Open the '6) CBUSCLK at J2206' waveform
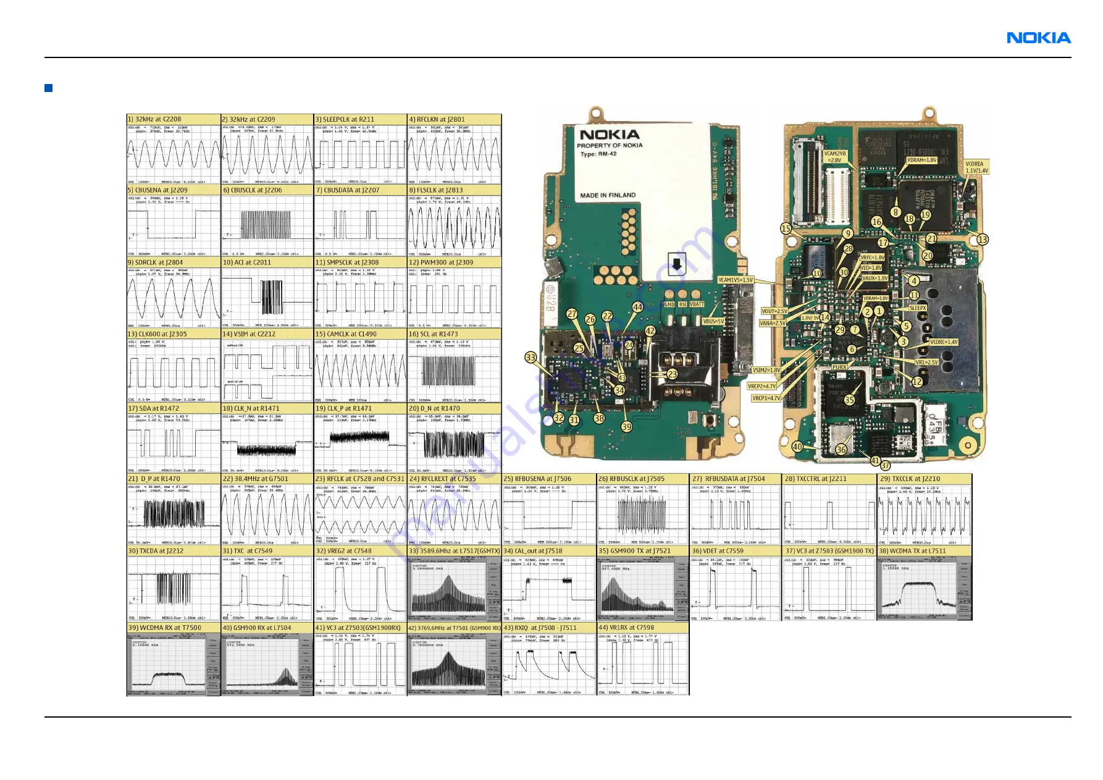The width and height of the screenshot is (1103, 780). [267, 226]
